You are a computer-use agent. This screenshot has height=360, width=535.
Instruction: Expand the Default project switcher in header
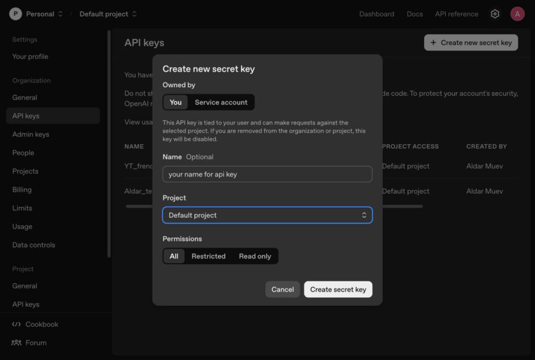134,14
